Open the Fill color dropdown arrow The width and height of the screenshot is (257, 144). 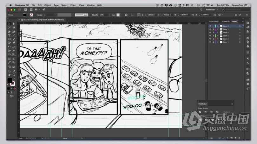tap(27, 15)
